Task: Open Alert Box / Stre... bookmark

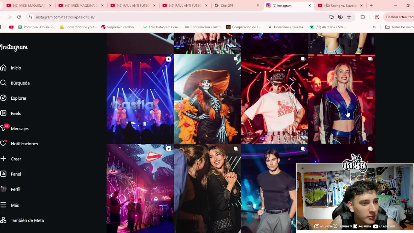Action: 328,27
